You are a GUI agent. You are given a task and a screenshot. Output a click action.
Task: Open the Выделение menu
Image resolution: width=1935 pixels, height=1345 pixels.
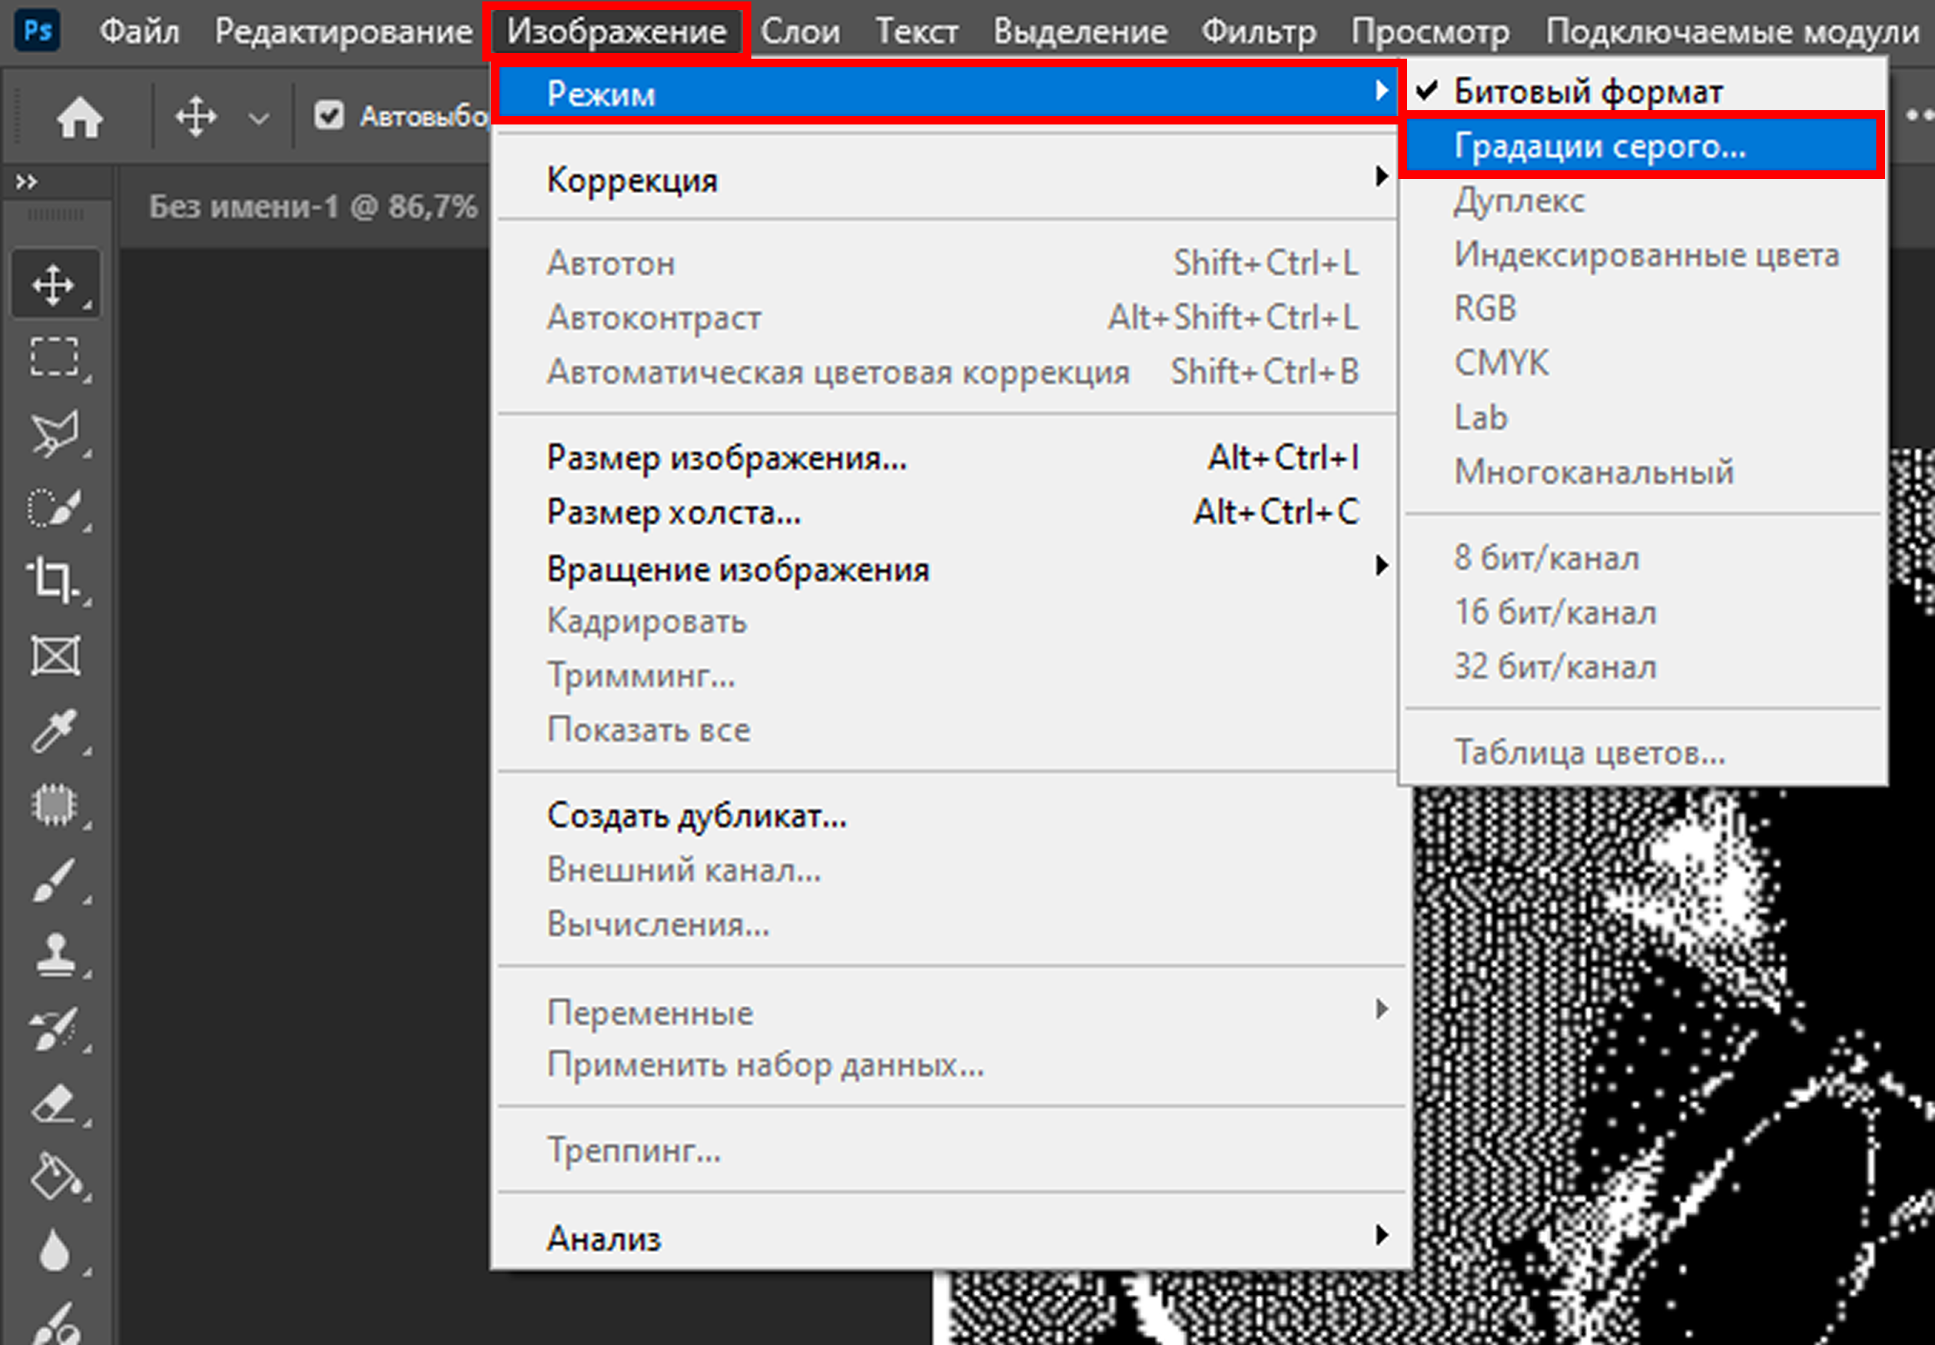click(x=1081, y=31)
